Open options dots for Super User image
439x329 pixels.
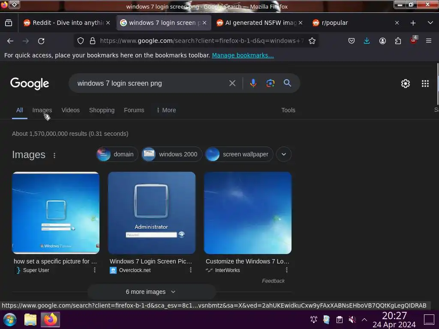95,270
